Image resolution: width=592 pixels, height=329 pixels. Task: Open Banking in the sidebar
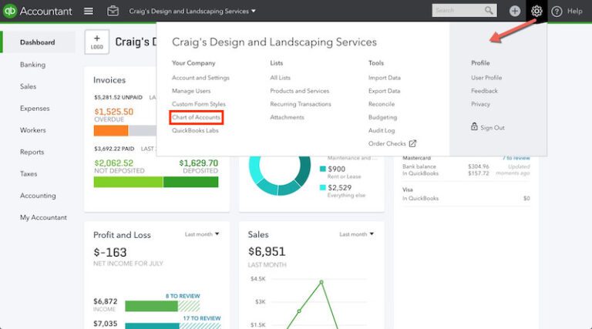33,65
